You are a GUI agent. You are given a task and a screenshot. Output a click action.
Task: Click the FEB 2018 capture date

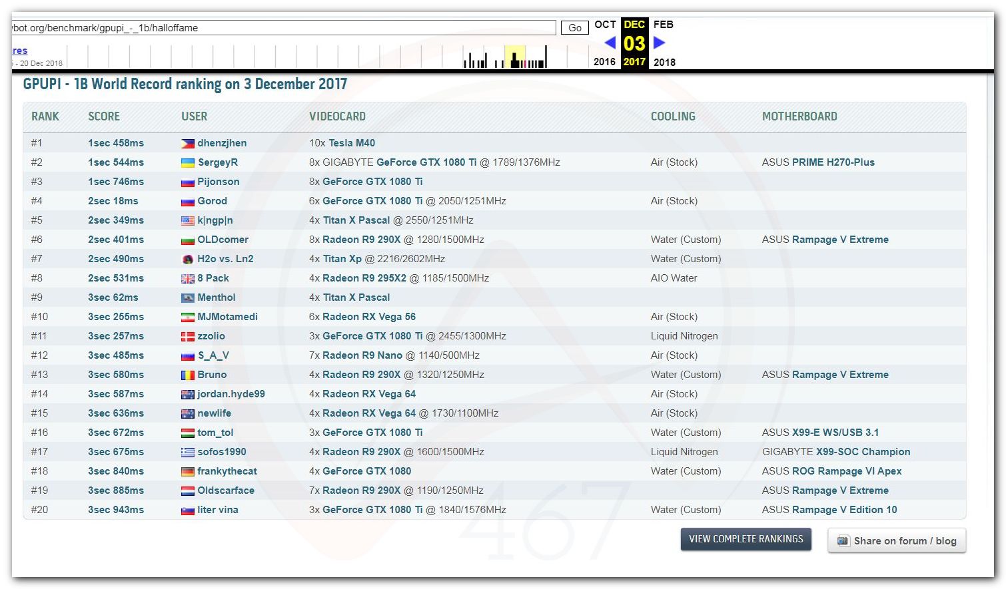[664, 25]
